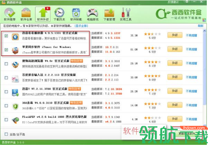Click the iTunes app icon
Image resolution: width=208 pixels, height=146 pixels.
pyautogui.click(x=15, y=50)
